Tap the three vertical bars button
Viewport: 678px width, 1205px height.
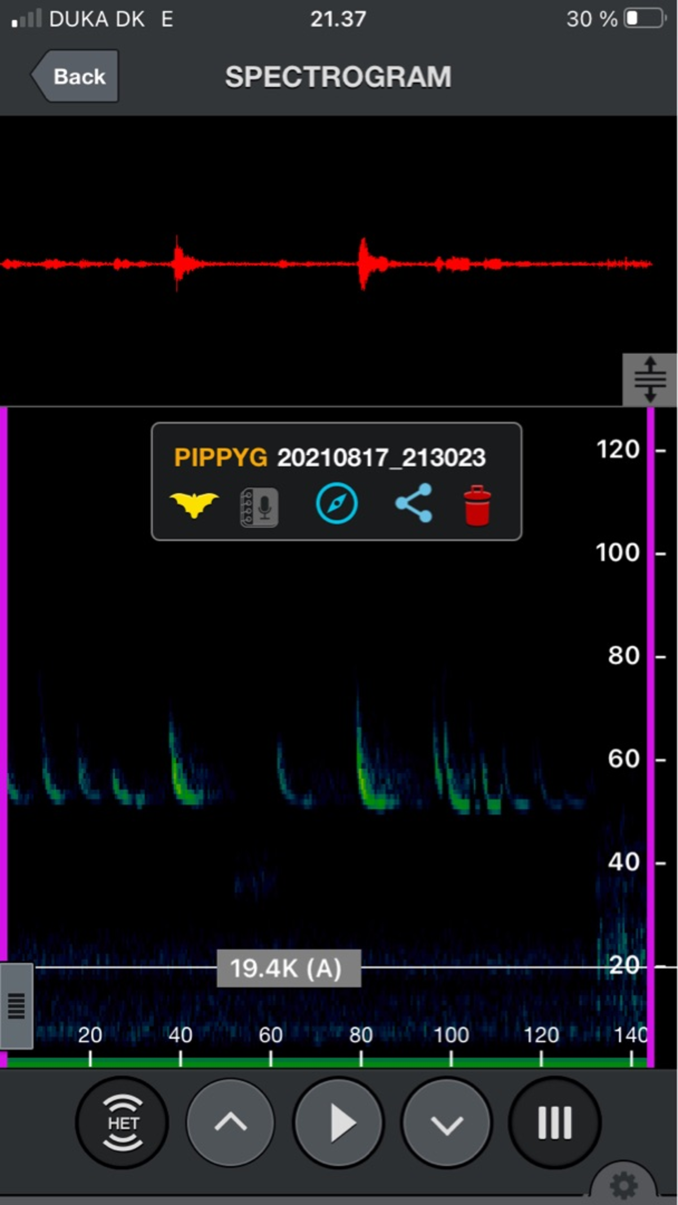click(x=554, y=1124)
